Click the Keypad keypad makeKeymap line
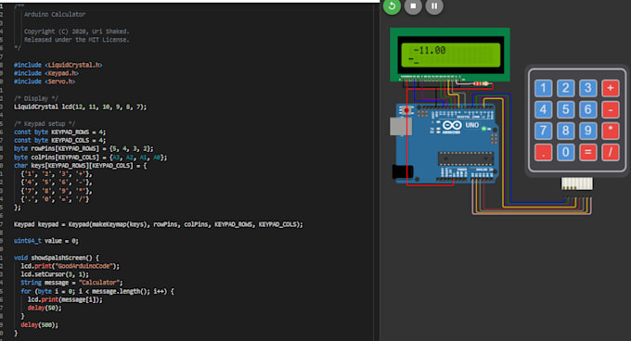 [158, 224]
